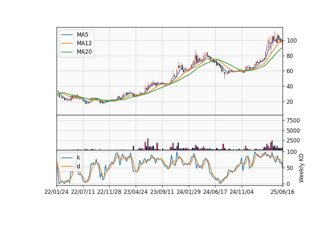Click the orange MA12 legend line sample
Screen dimensions: 314x226
click(x=67, y=43)
